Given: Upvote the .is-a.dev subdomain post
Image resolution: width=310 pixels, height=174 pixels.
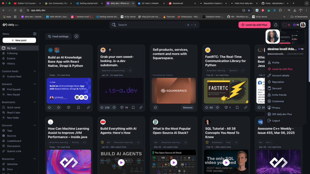Looking at the screenshot, I should [x=102, y=108].
